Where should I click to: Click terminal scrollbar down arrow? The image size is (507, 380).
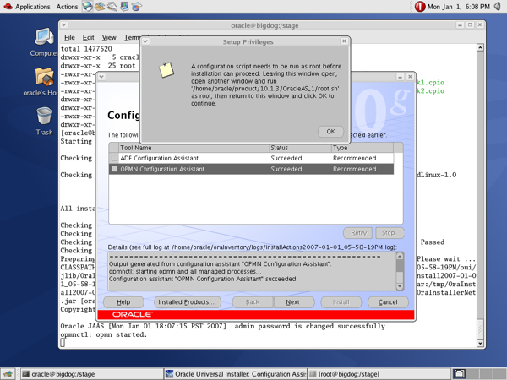coord(480,343)
